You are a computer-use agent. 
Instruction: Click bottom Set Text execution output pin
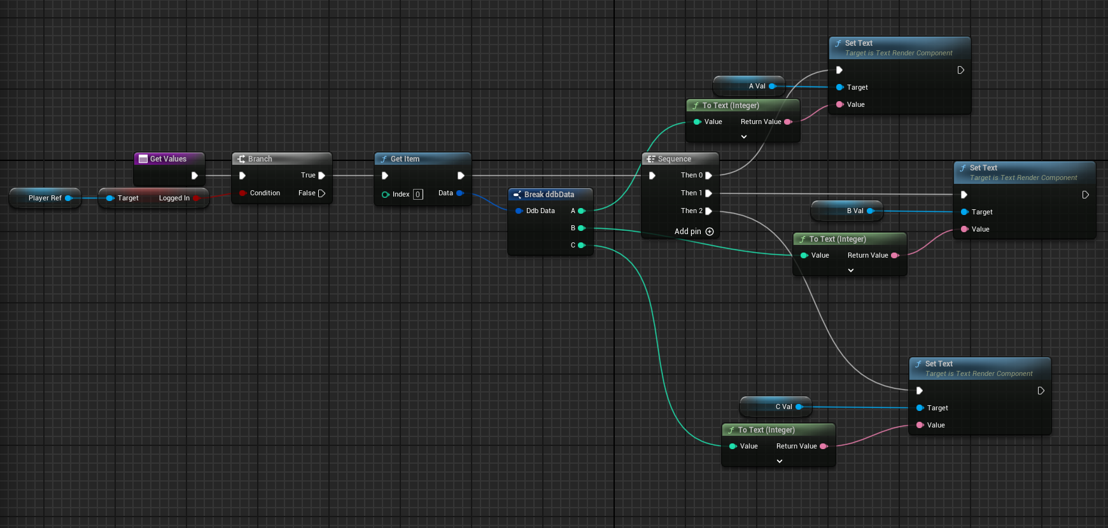click(x=1041, y=391)
